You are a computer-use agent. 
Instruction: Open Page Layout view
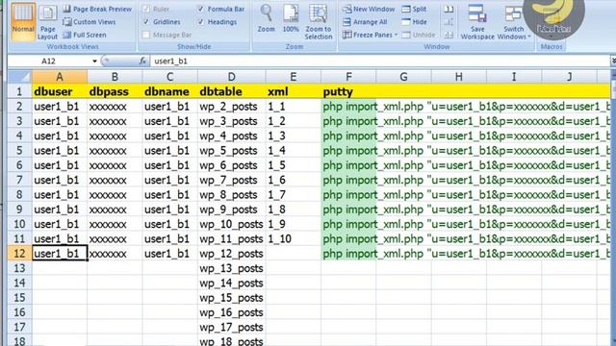pos(47,23)
